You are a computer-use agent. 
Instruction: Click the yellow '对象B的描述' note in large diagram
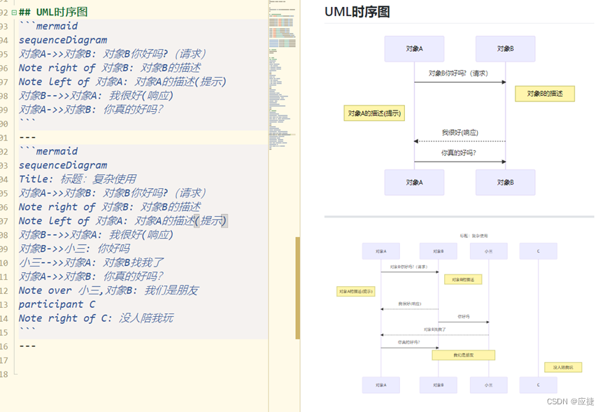(x=545, y=94)
